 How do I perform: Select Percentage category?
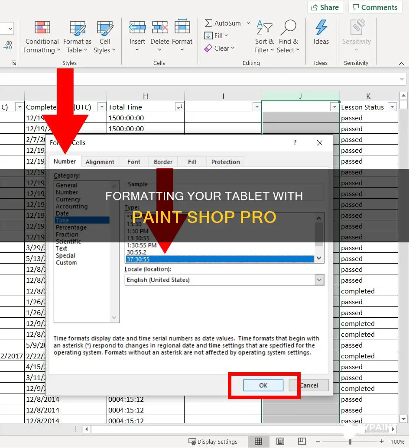coord(71,227)
